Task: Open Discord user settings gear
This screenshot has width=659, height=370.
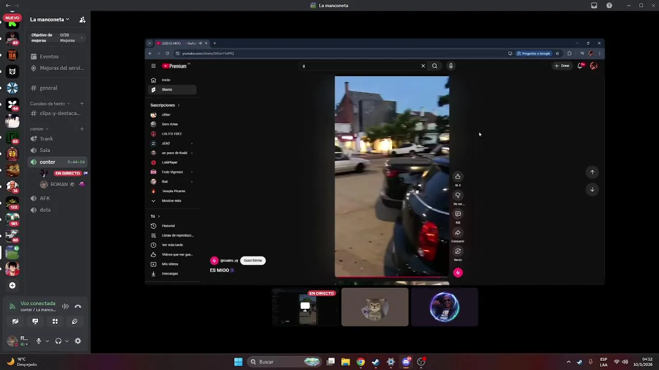Action: coord(78,341)
